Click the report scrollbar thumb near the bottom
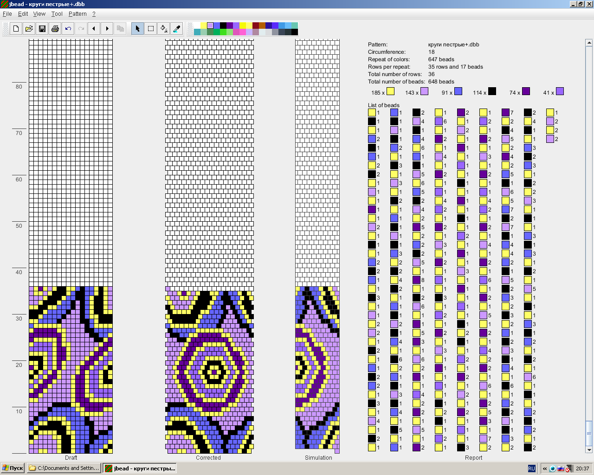 coord(589,433)
